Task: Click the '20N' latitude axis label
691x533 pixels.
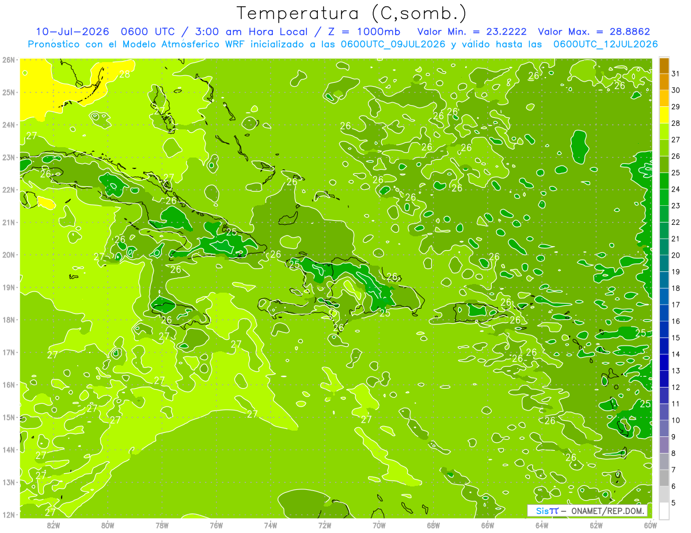Action: pos(9,255)
